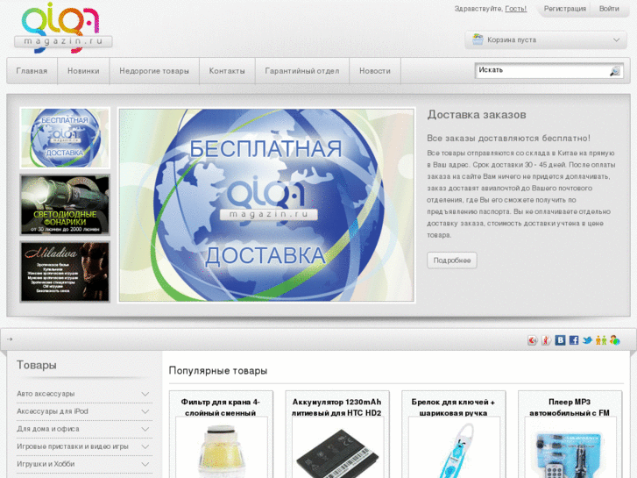Expand Игрушки и Хобби chevron

click(x=145, y=464)
